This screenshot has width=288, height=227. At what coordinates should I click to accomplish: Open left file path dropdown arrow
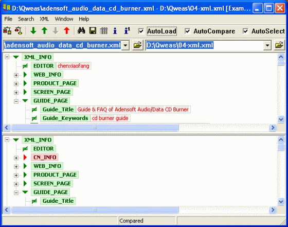coord(125,45)
